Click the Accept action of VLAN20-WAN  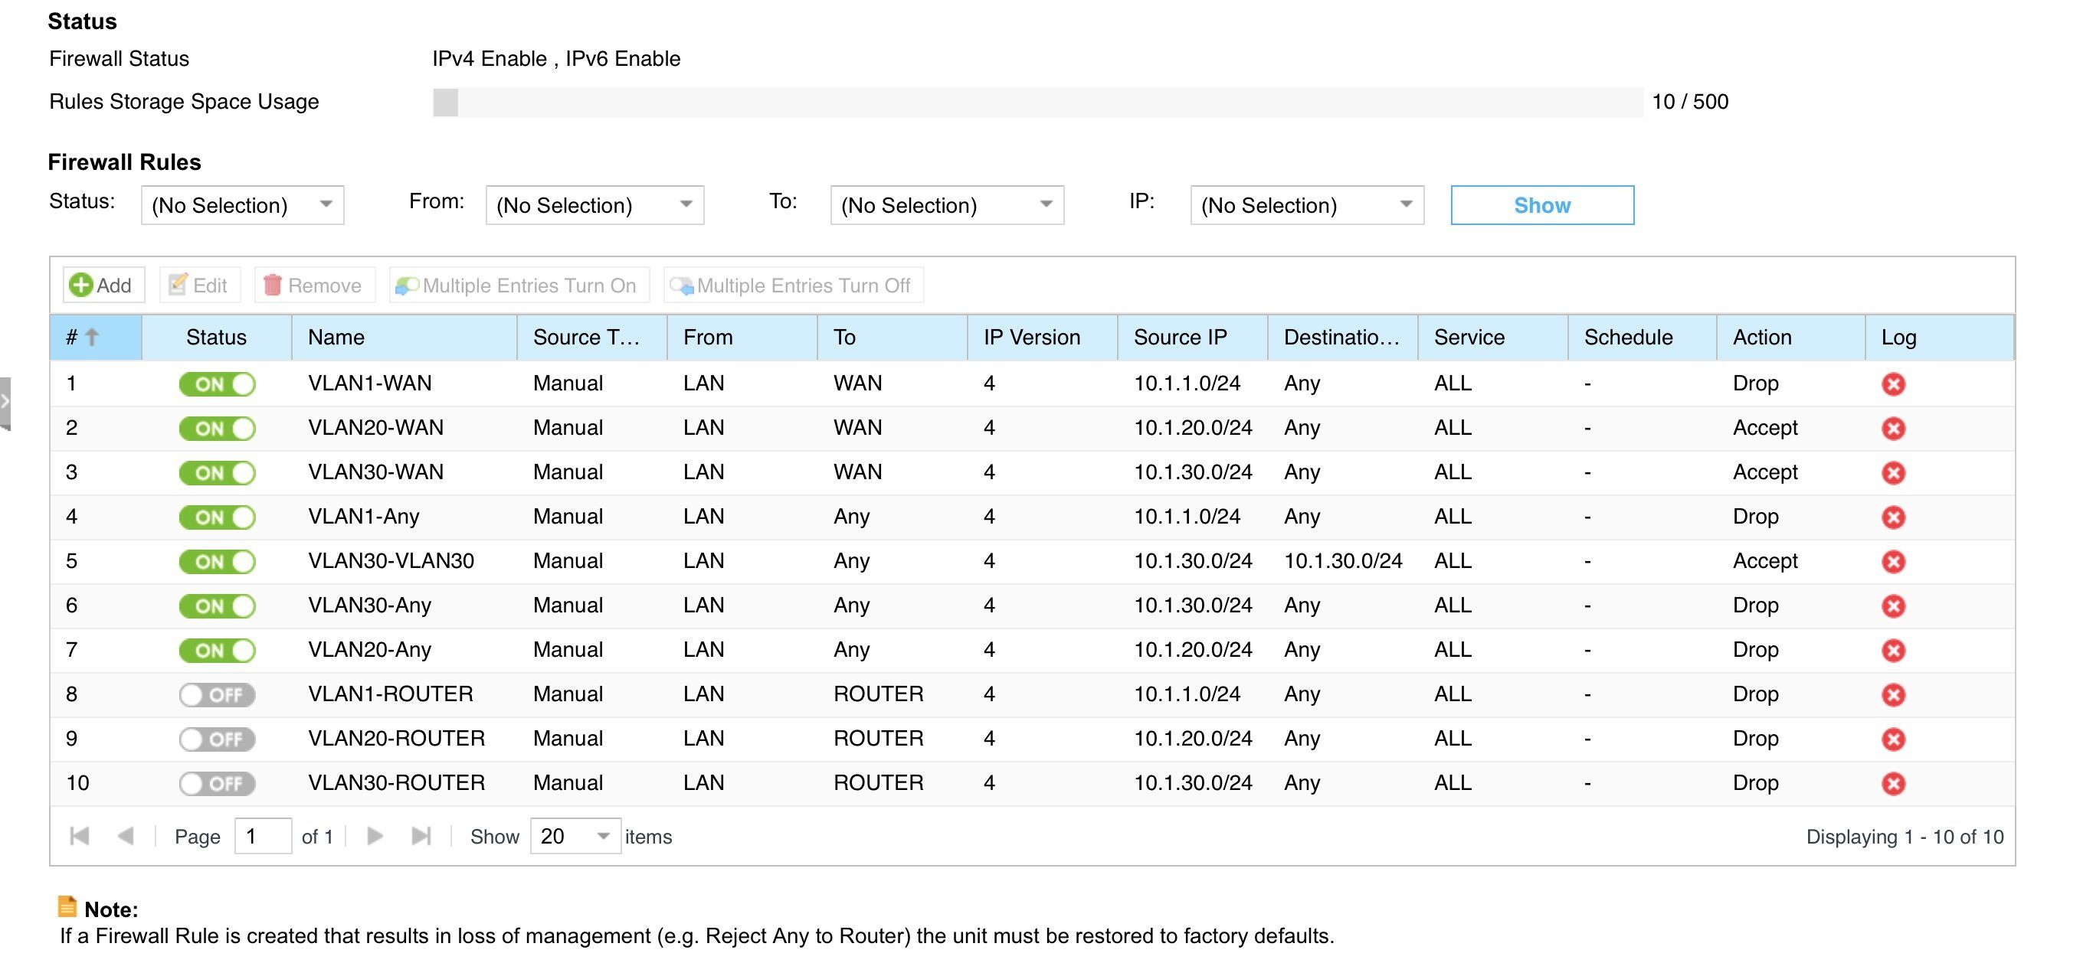(x=1765, y=428)
